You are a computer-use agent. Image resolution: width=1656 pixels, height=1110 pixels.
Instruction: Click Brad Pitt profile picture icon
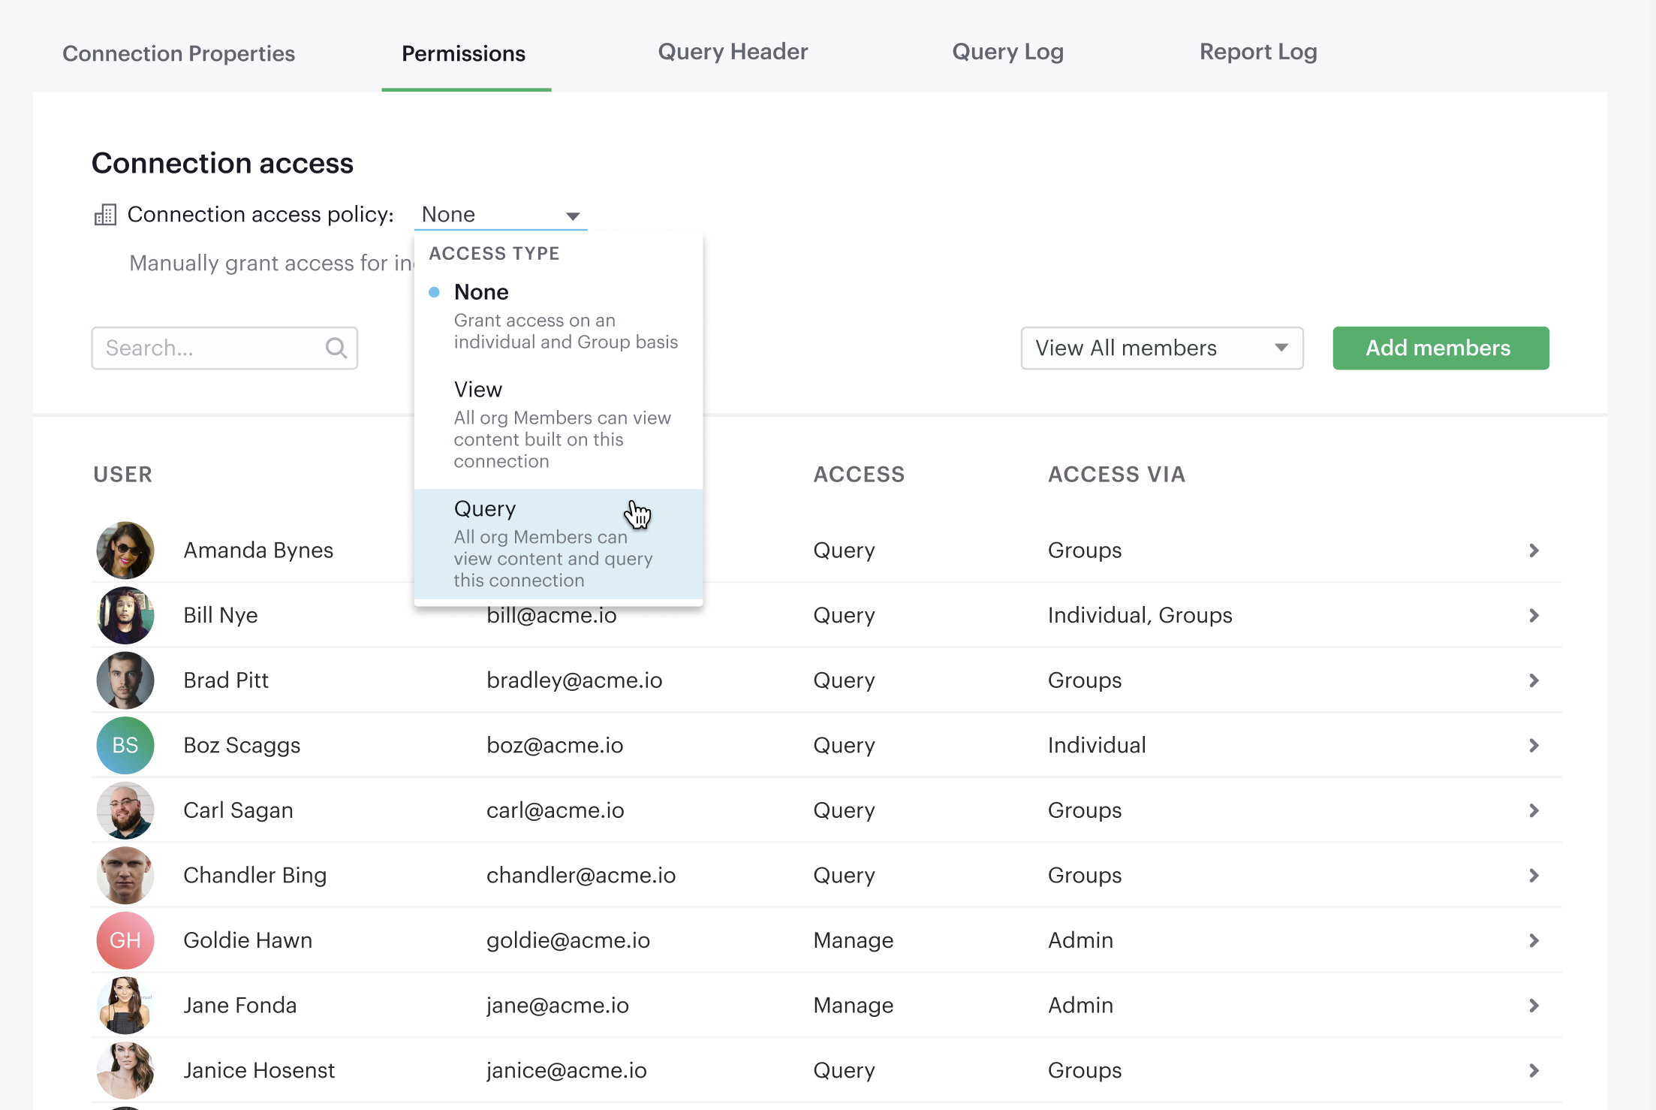[x=125, y=680]
